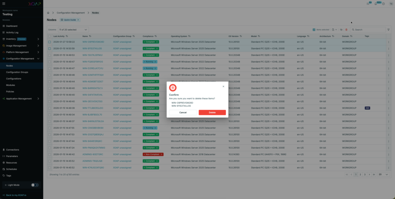Open the notifications bell icon

point(376,4)
